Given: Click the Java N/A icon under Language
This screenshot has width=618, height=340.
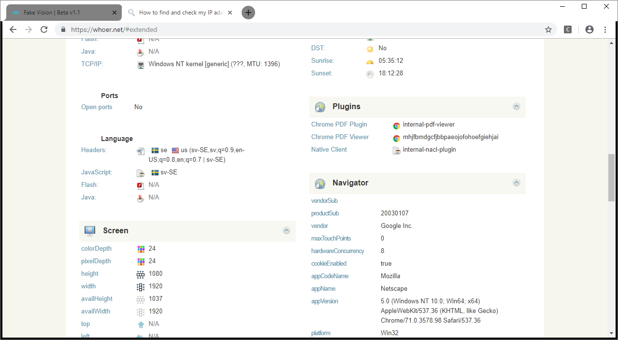Looking at the screenshot, I should [141, 198].
